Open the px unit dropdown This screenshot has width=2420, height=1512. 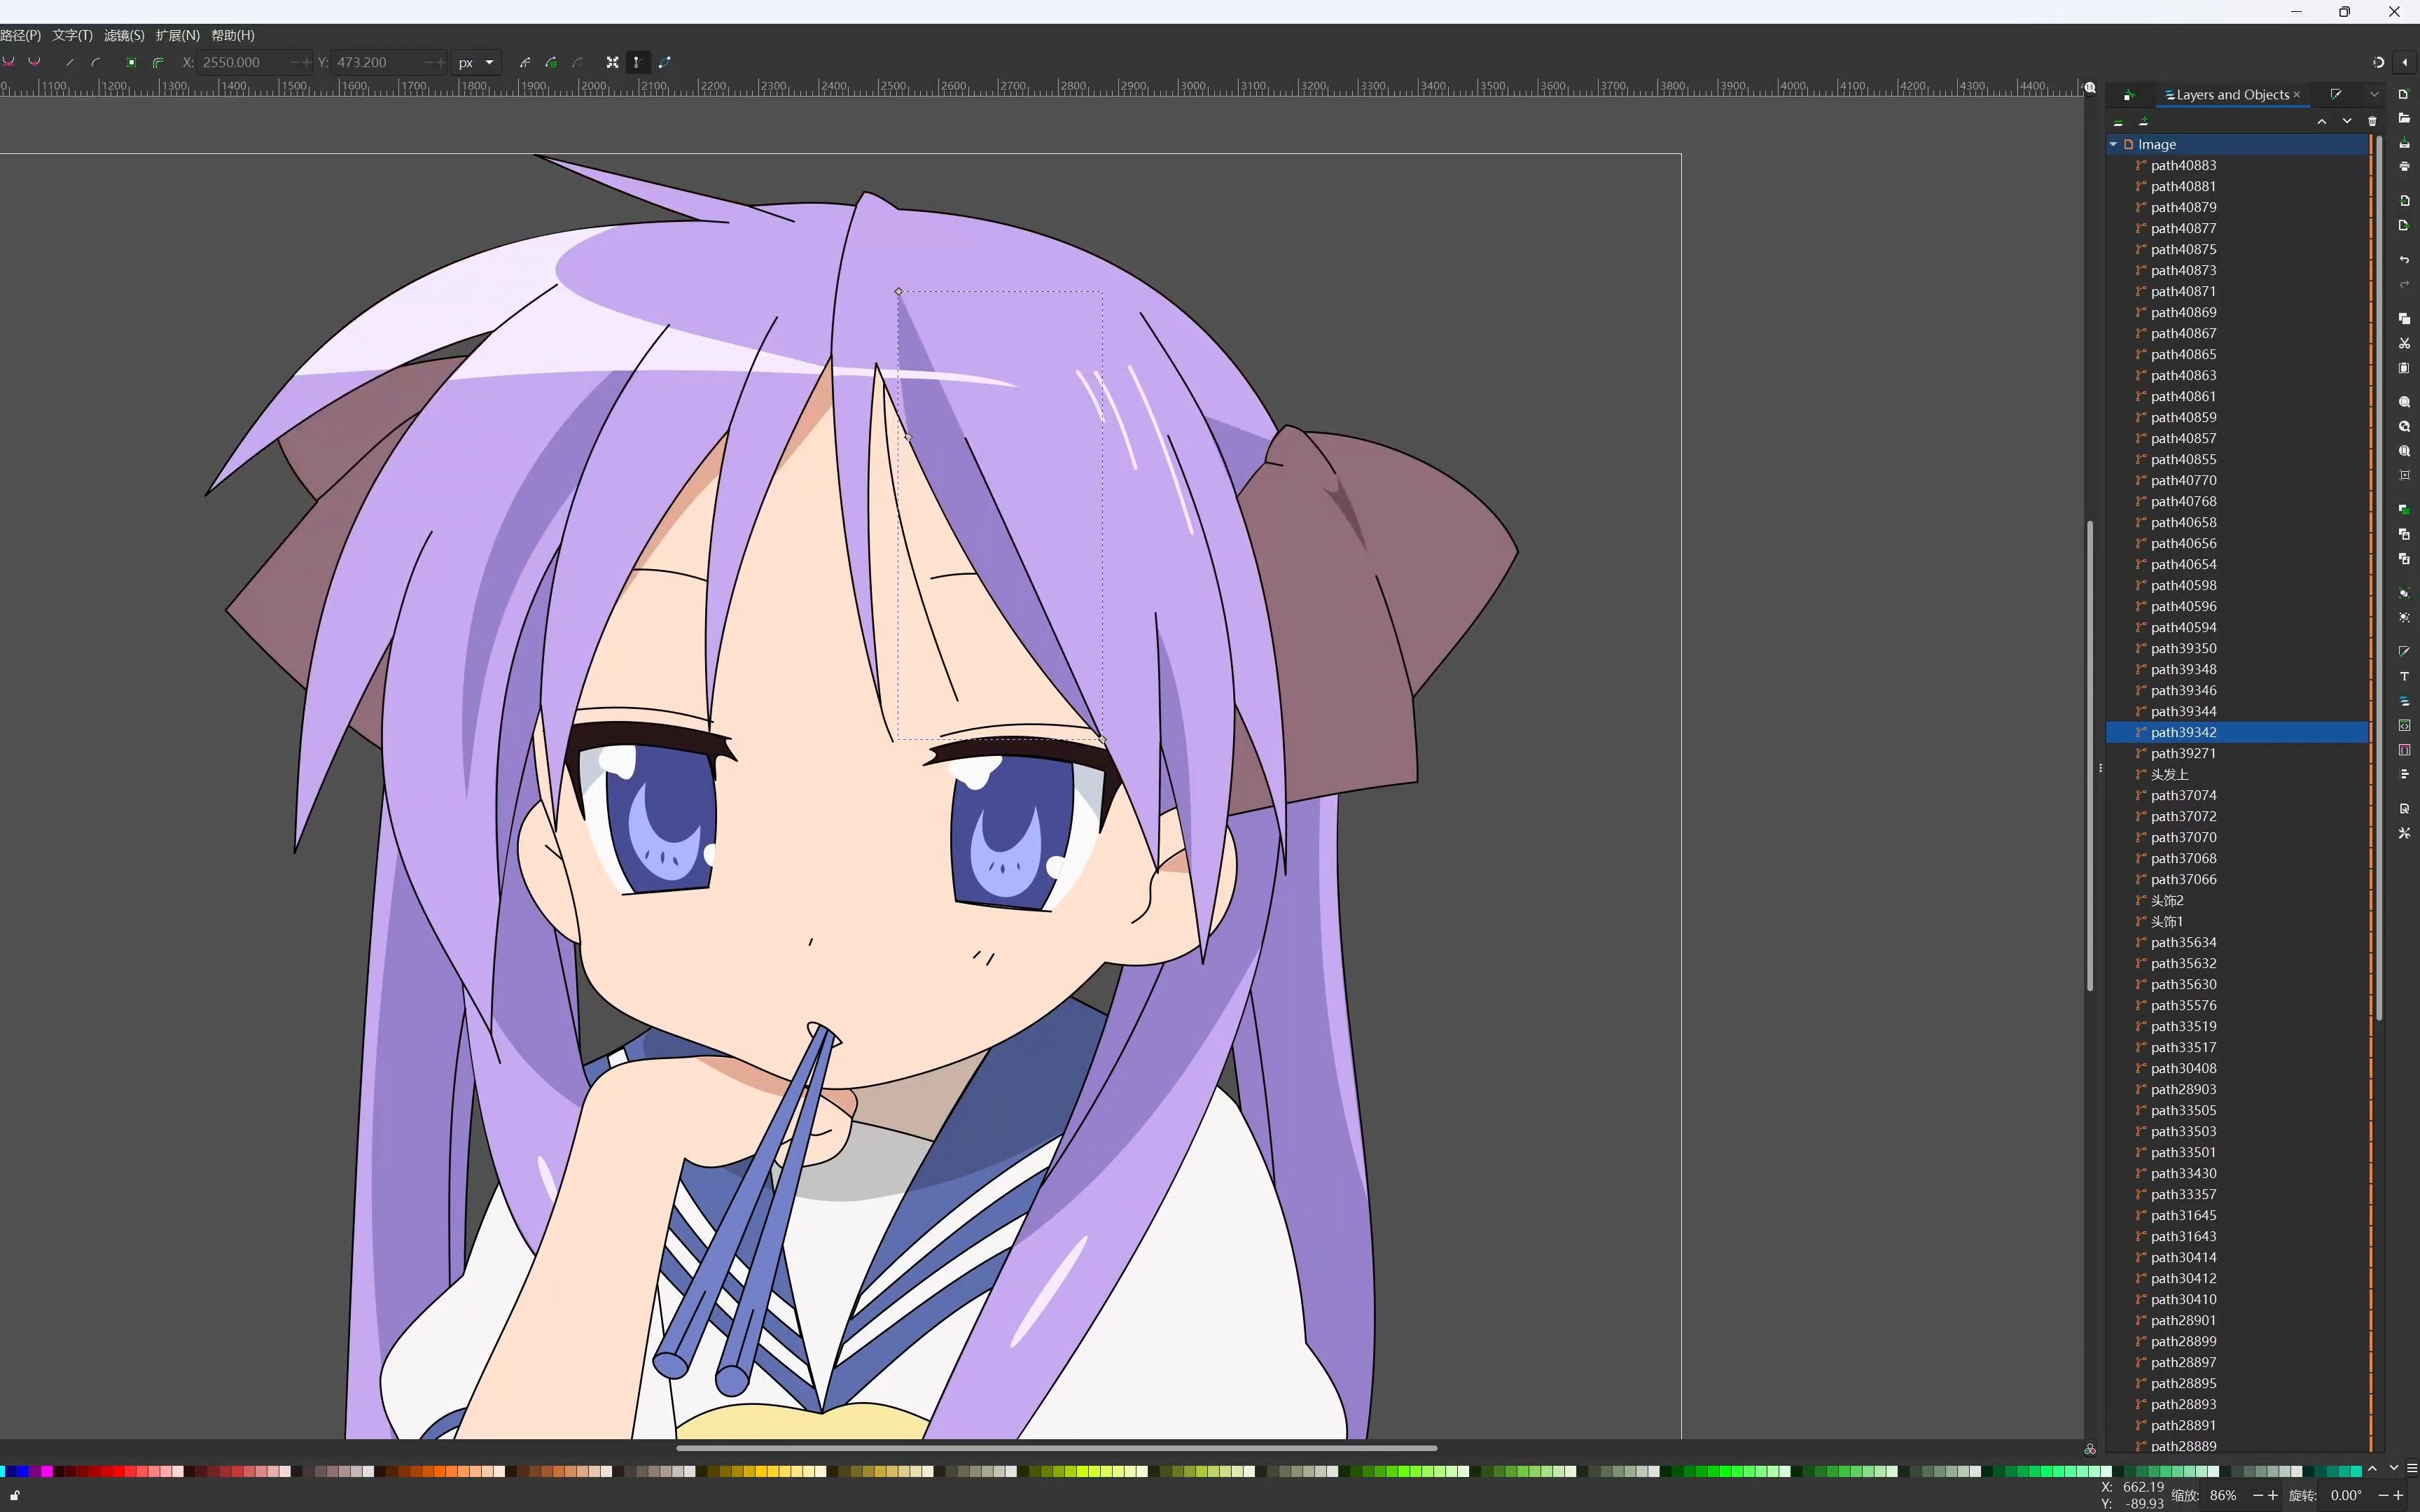476,62
